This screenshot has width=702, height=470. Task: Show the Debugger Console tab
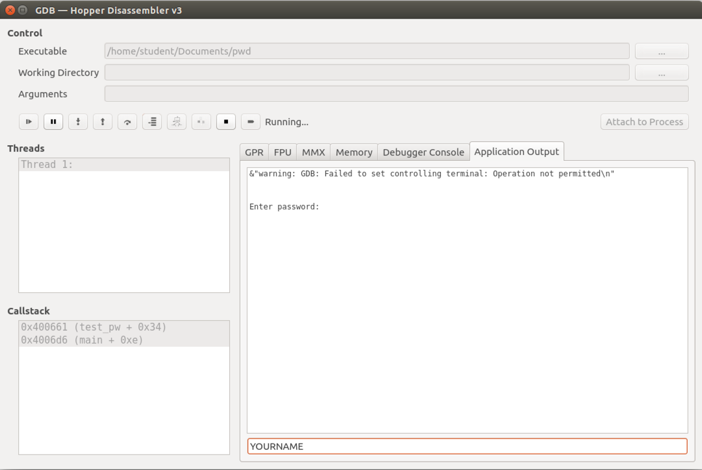click(x=423, y=152)
